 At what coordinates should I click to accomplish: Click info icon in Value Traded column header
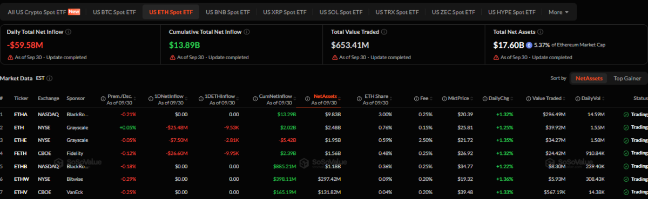tap(529, 99)
